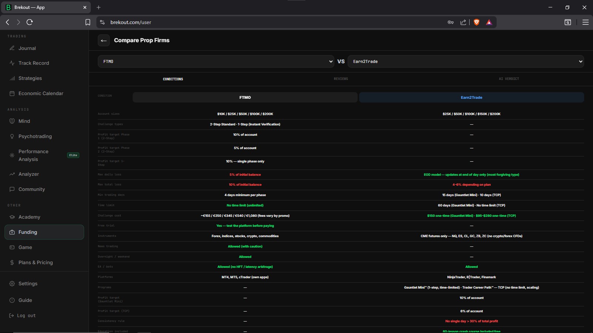Click the Mind brain icon
The image size is (593, 333).
coord(12,121)
